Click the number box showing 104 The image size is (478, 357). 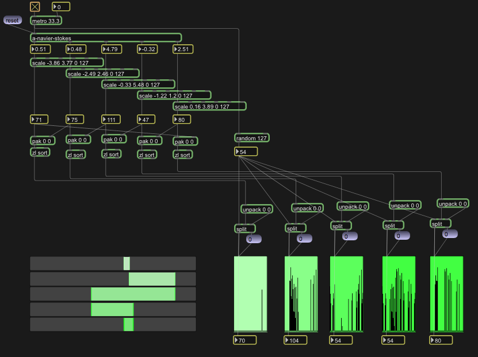[x=297, y=340]
